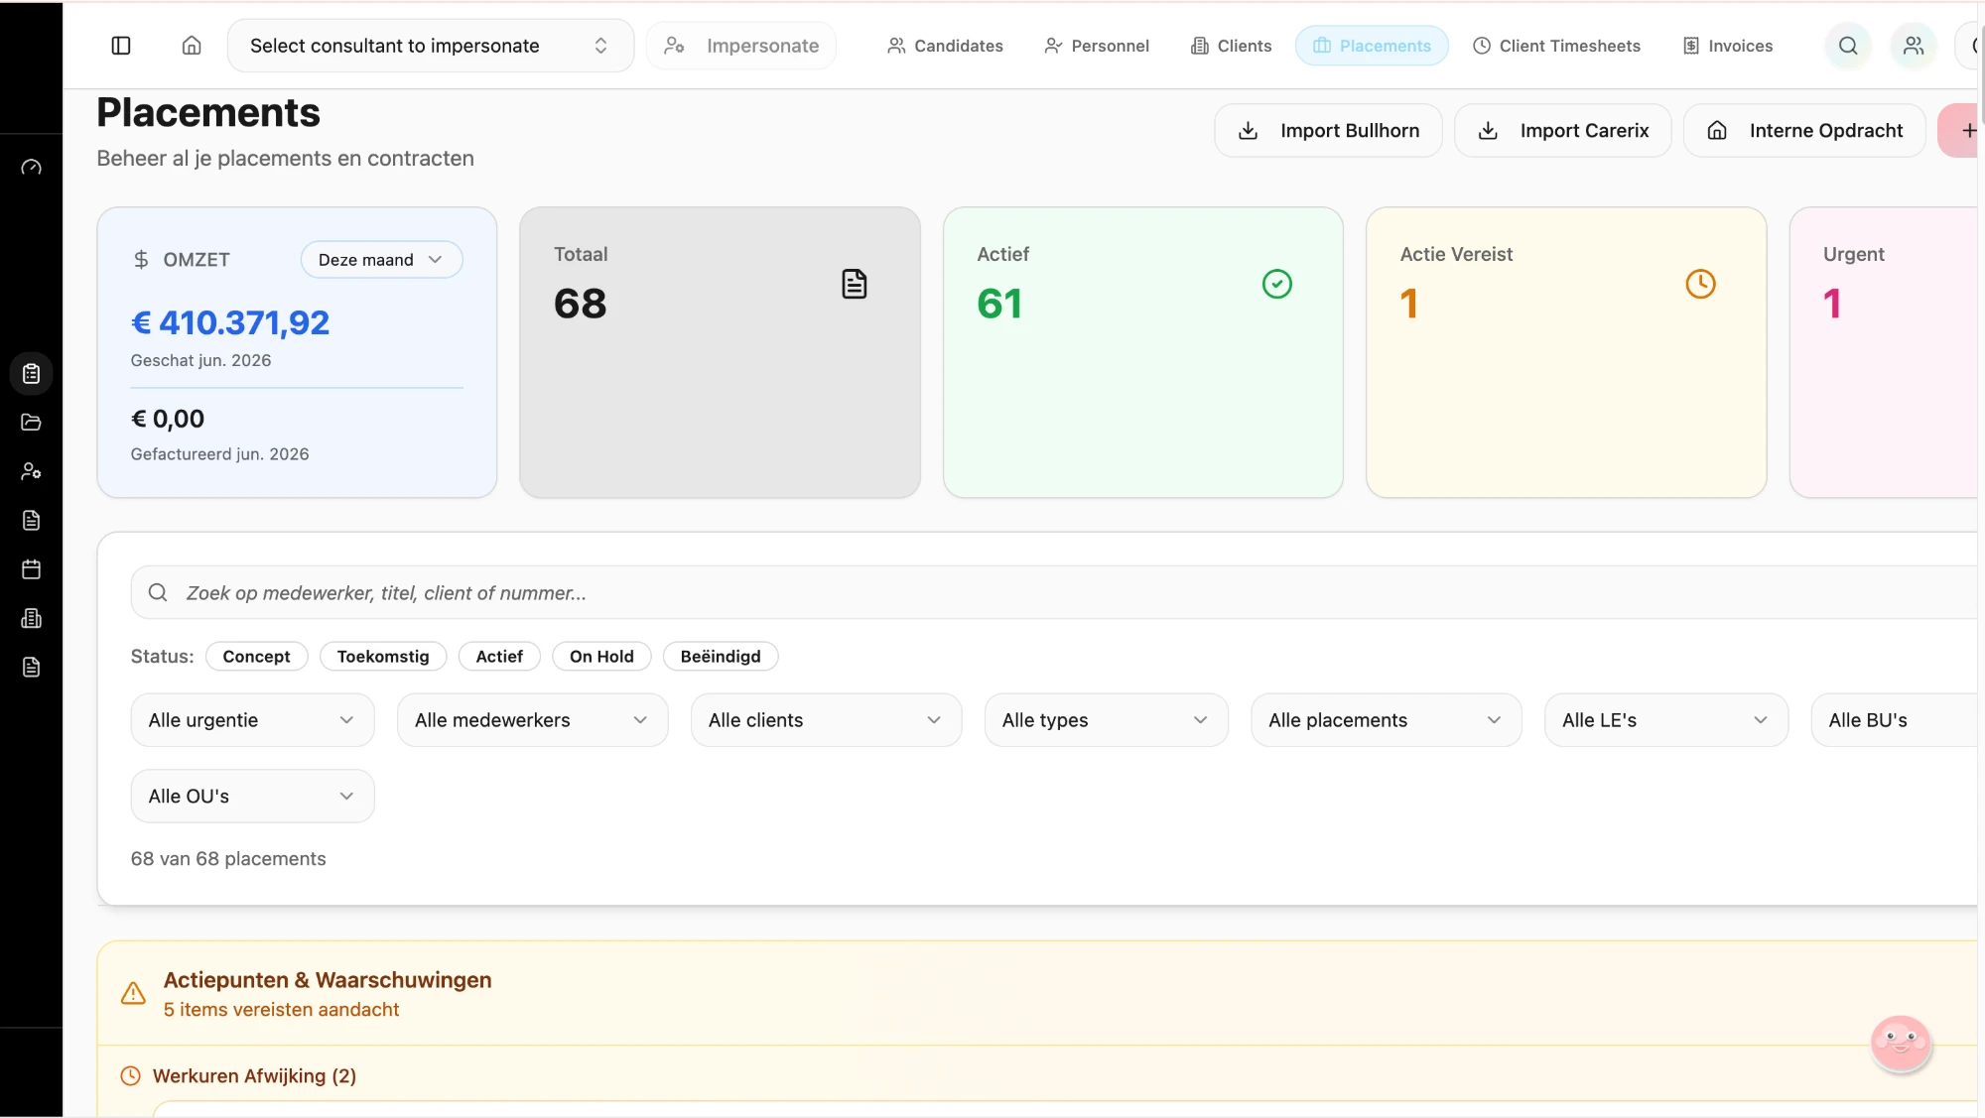This screenshot has height=1118, width=1985.
Task: Open the building sidebar icon
Action: 31,618
